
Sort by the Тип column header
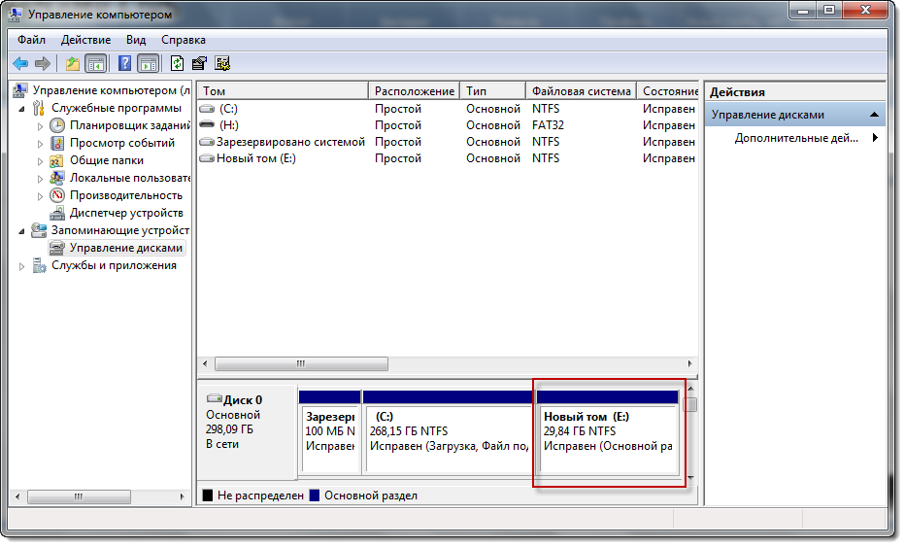point(492,91)
